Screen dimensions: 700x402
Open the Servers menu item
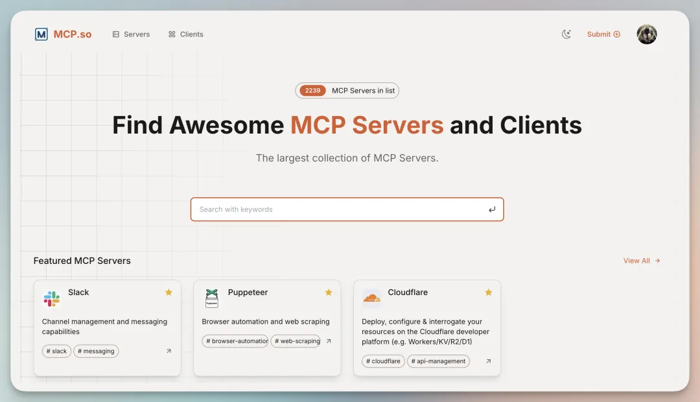tap(131, 34)
